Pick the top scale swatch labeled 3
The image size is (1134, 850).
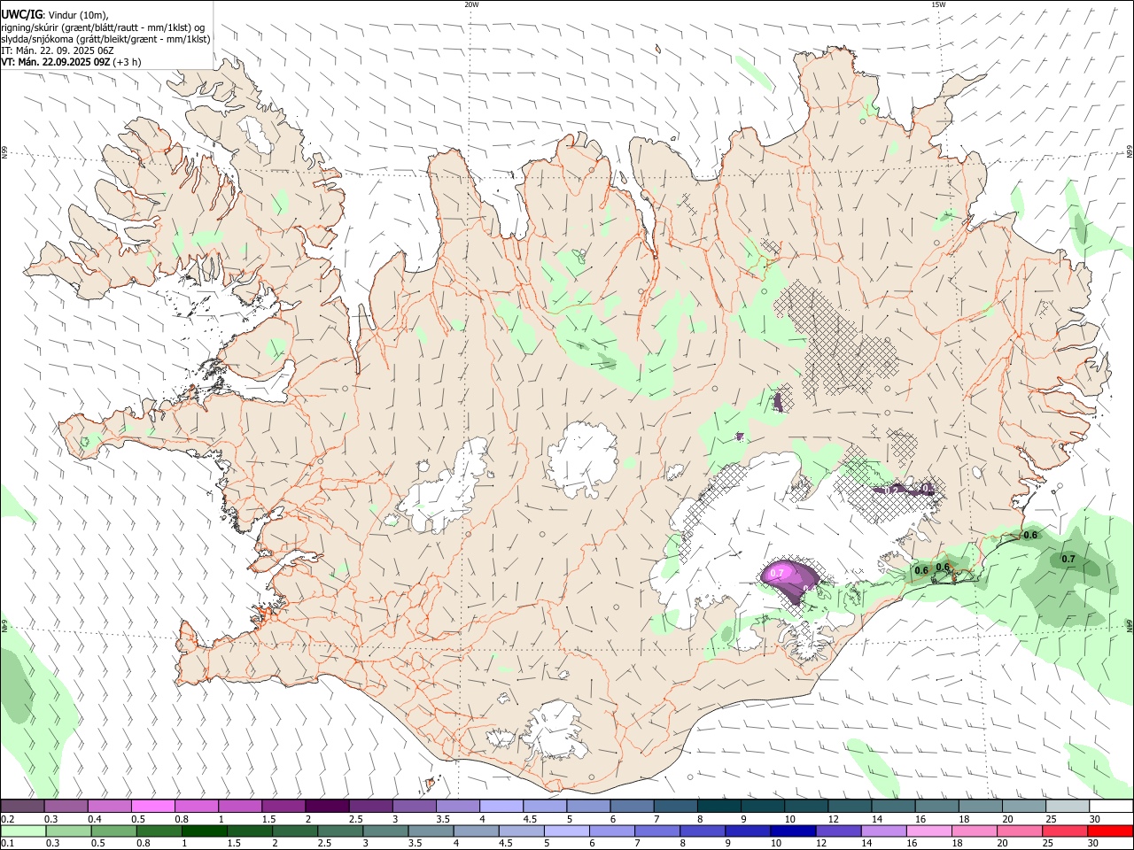[x=415, y=807]
